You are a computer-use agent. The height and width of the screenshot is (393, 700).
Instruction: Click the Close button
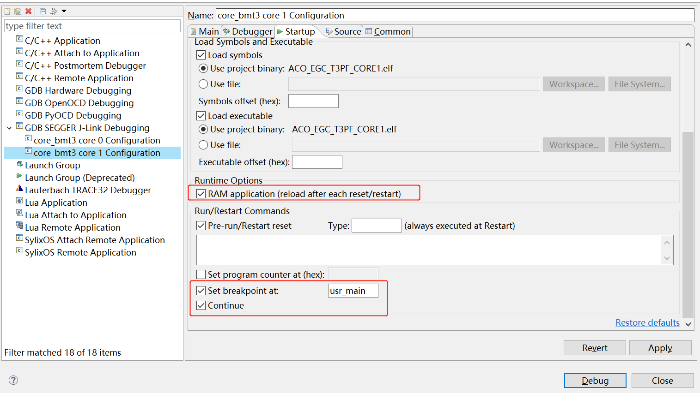[663, 381]
